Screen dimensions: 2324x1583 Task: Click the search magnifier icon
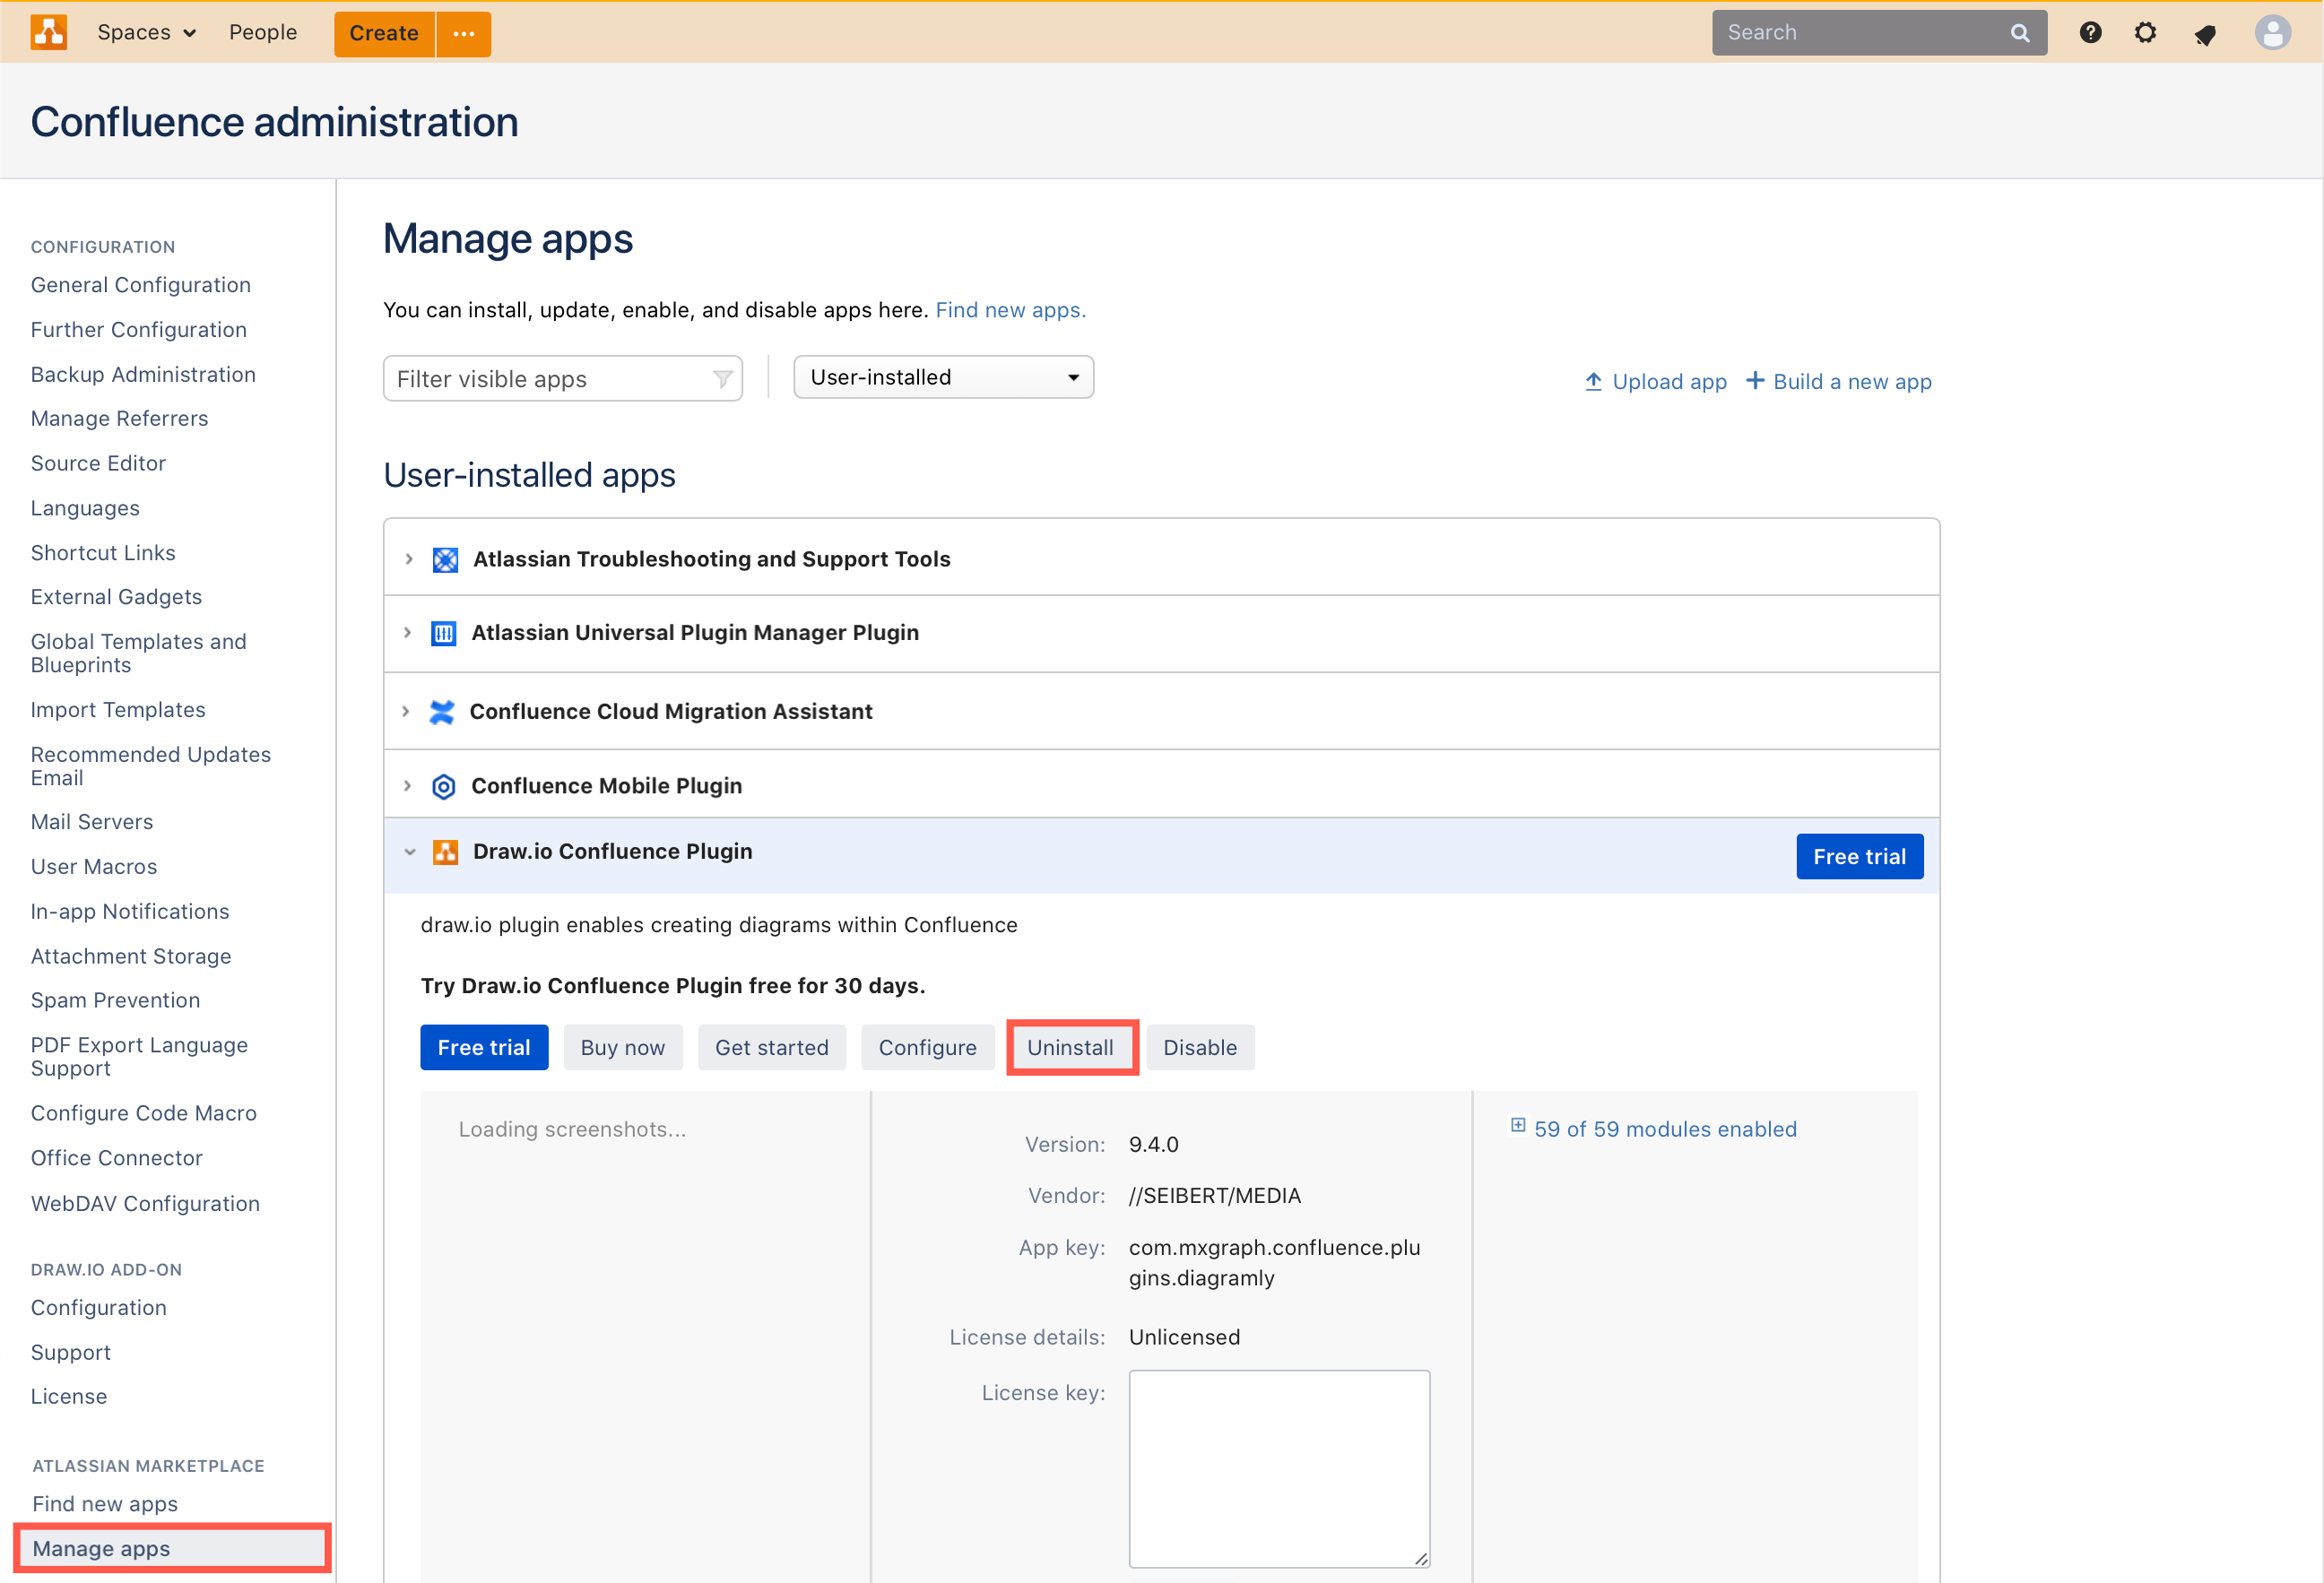point(2020,33)
